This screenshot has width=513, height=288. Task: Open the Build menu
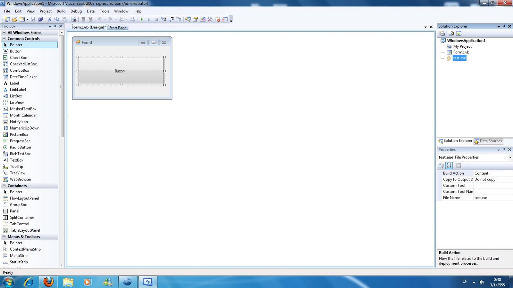61,11
